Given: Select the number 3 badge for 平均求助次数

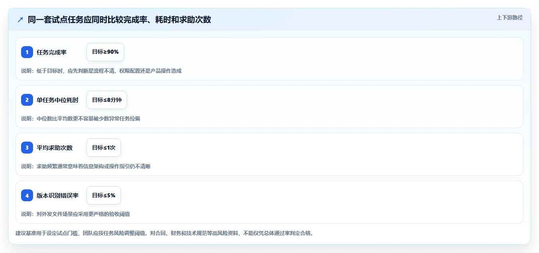Looking at the screenshot, I should pyautogui.click(x=27, y=148).
